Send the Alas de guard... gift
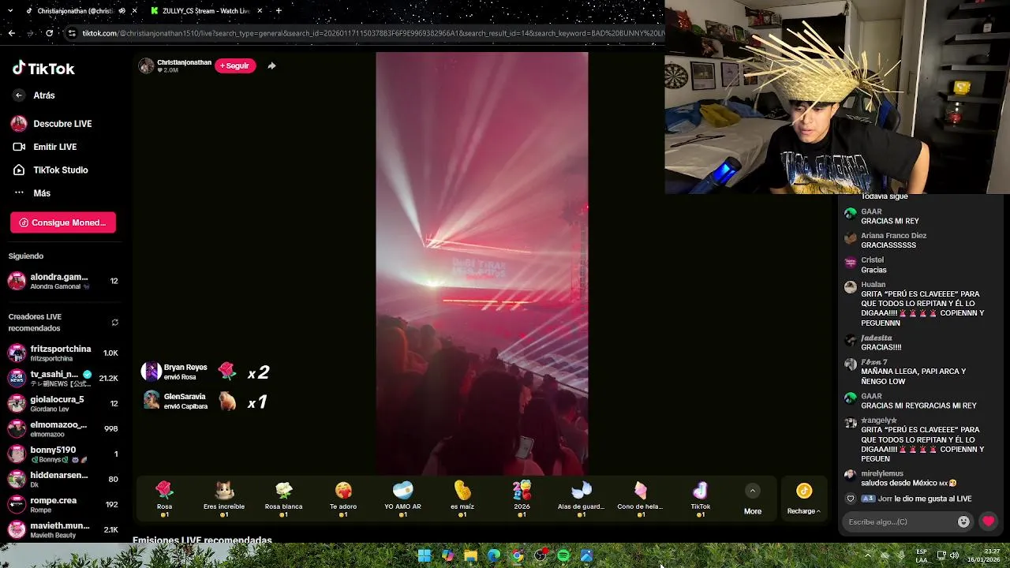The height and width of the screenshot is (568, 1010). click(x=582, y=499)
